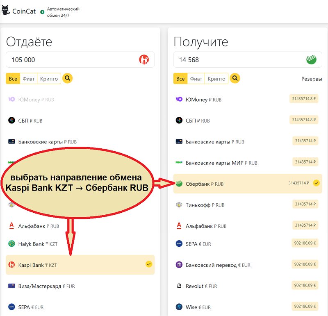Select the Крипто tab in Отдаёте
The image size is (328, 316).
coord(49,79)
